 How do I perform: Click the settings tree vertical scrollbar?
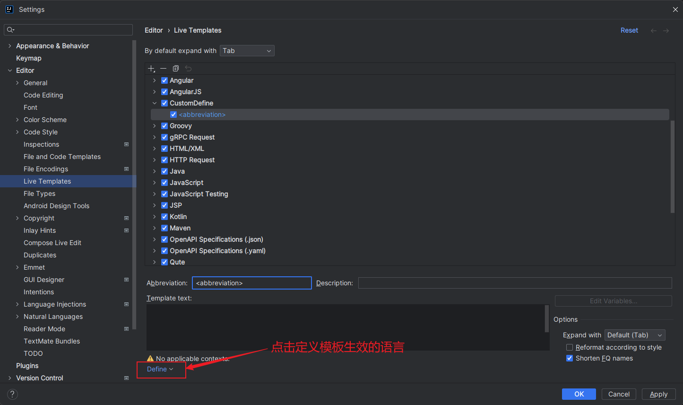point(134,185)
